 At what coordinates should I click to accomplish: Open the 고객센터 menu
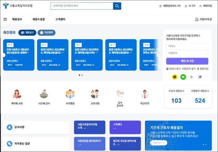click(60, 19)
